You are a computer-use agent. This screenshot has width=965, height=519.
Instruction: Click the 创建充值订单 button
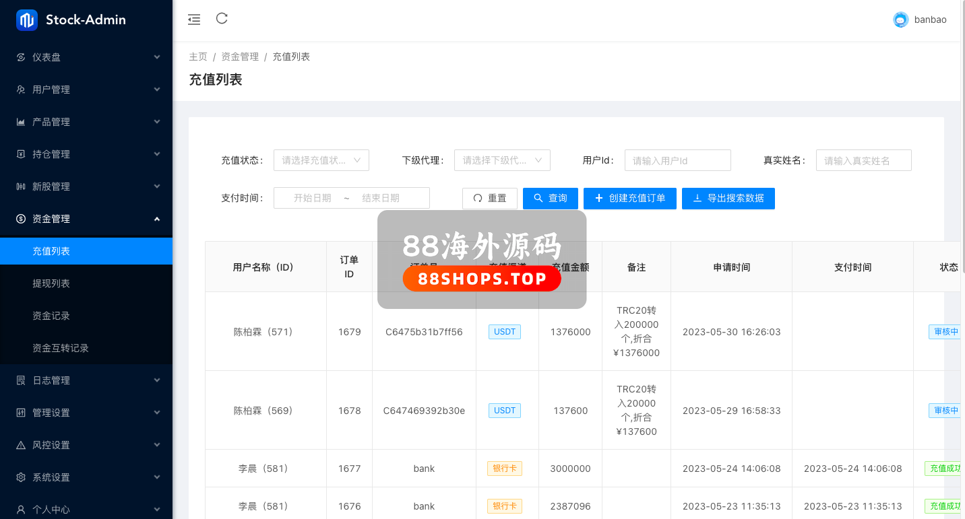[630, 199]
